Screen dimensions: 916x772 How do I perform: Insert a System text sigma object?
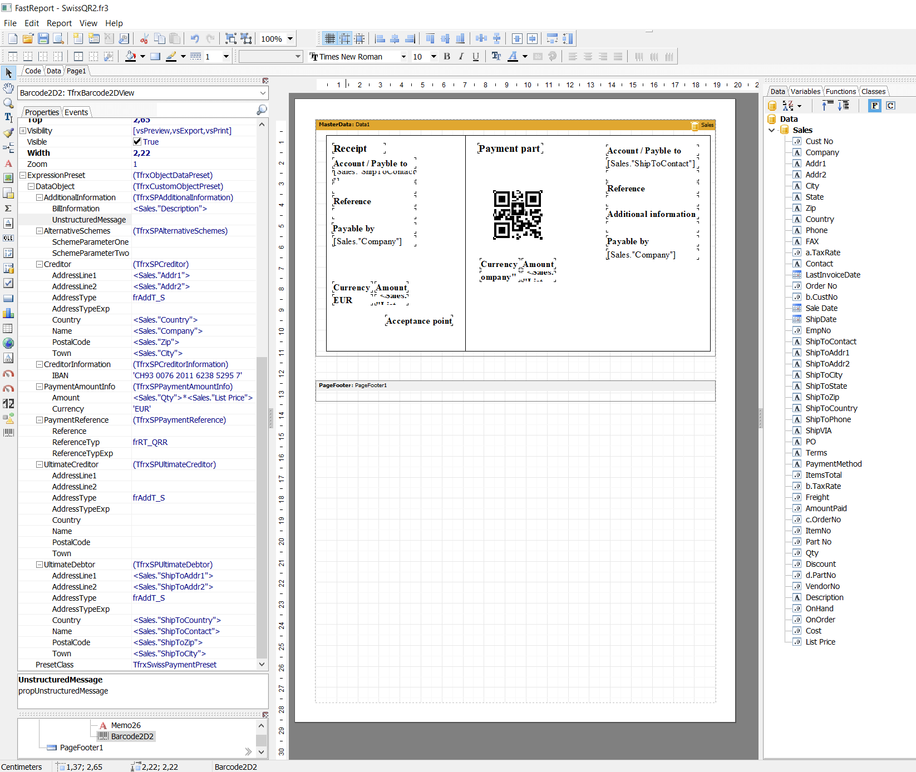8,208
